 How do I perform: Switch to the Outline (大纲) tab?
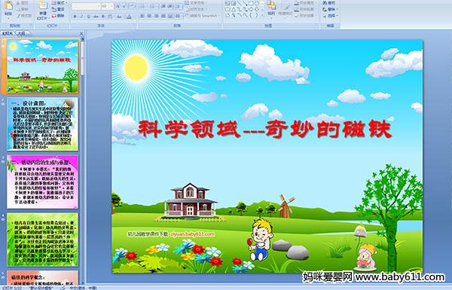click(x=20, y=33)
